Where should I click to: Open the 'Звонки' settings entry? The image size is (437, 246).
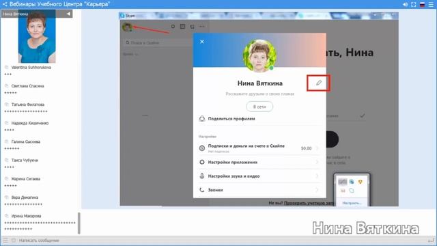(x=259, y=190)
